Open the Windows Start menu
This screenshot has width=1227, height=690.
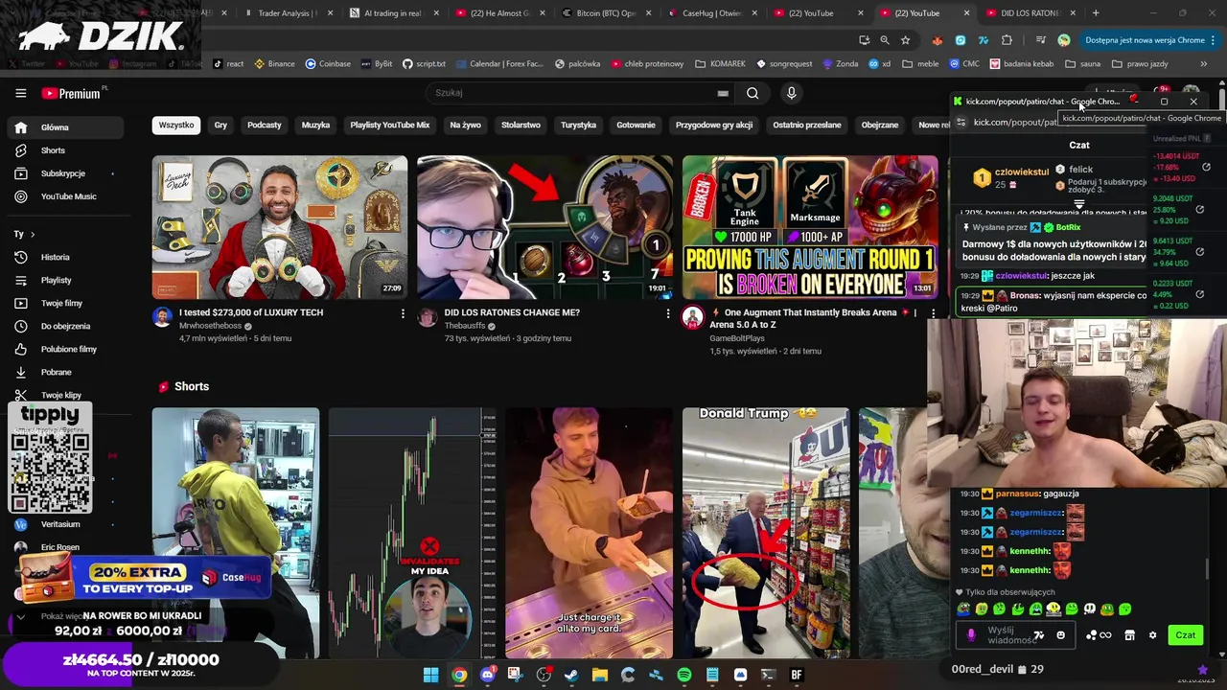(x=431, y=675)
